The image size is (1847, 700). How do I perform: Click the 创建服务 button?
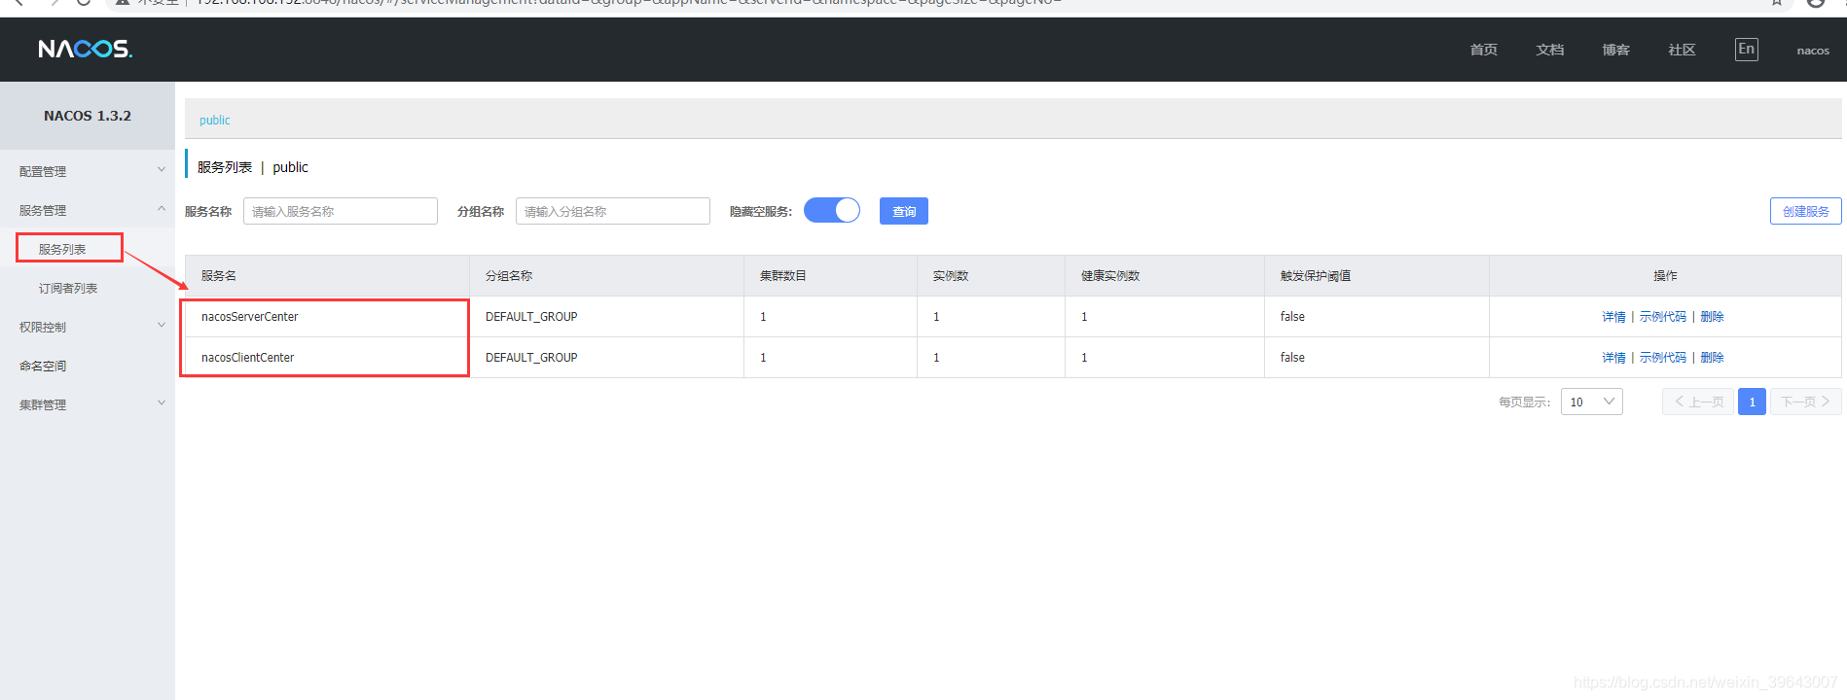tap(1805, 211)
